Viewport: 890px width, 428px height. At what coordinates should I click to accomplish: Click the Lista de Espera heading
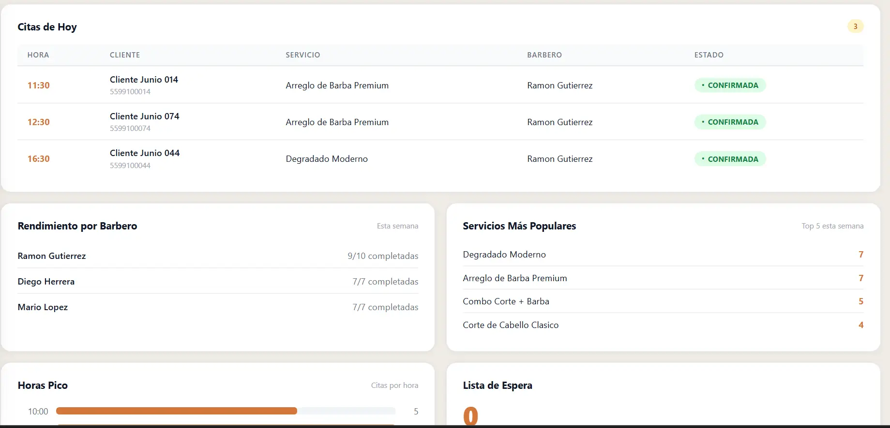498,385
